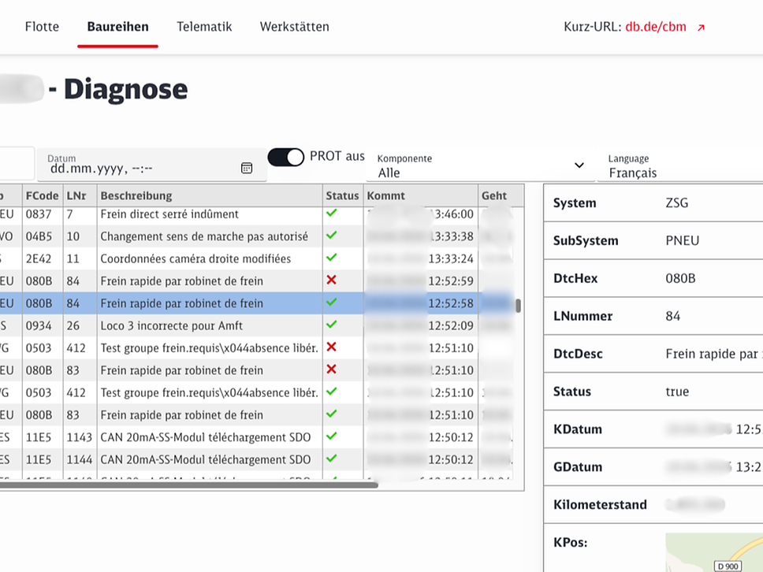Select row 'Frein direct serré indûment'
Image resolution: width=763 pixels, height=572 pixels.
(x=256, y=214)
